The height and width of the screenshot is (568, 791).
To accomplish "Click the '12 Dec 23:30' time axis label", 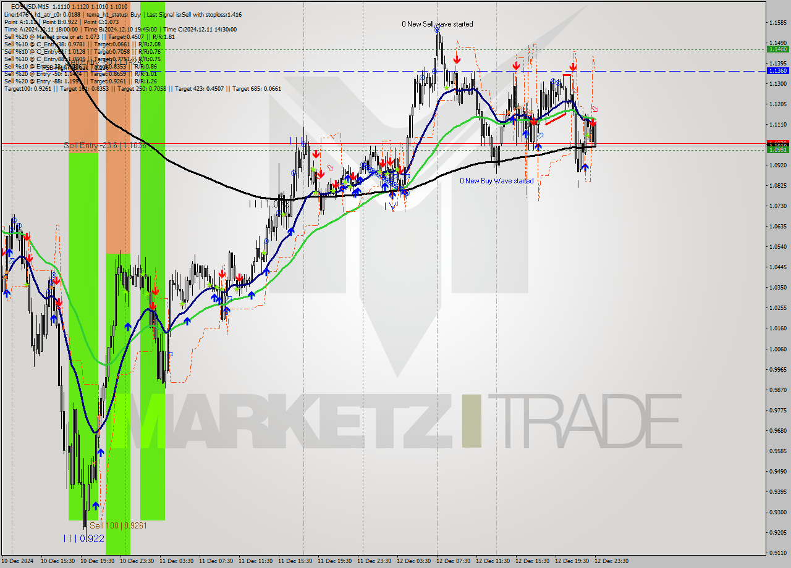I will click(x=612, y=561).
